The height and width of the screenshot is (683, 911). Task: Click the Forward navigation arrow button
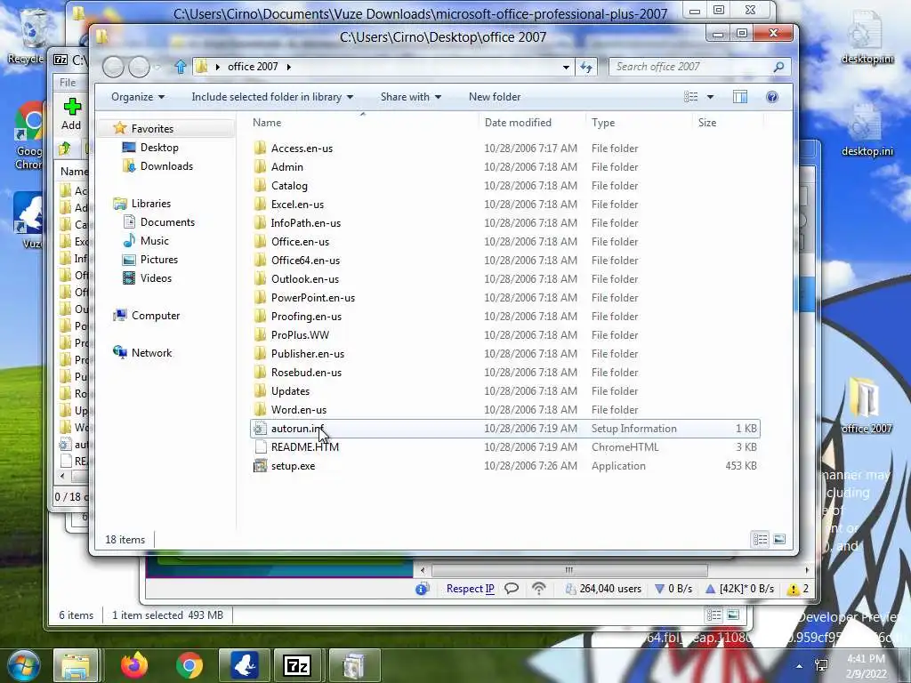click(139, 68)
